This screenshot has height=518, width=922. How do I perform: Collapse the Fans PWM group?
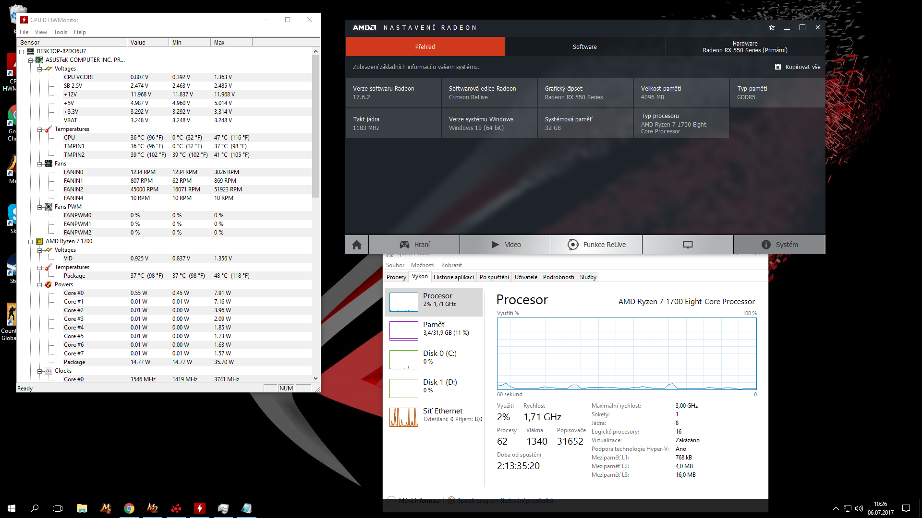point(40,207)
